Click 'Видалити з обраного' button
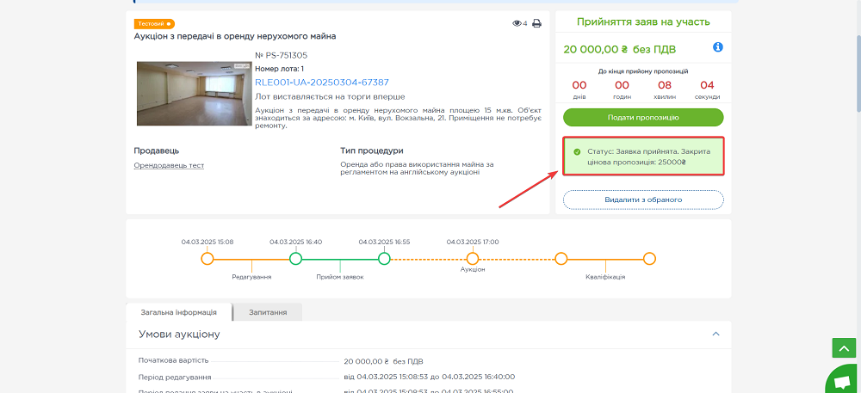Viewport: 861px width, 393px height. (643, 200)
